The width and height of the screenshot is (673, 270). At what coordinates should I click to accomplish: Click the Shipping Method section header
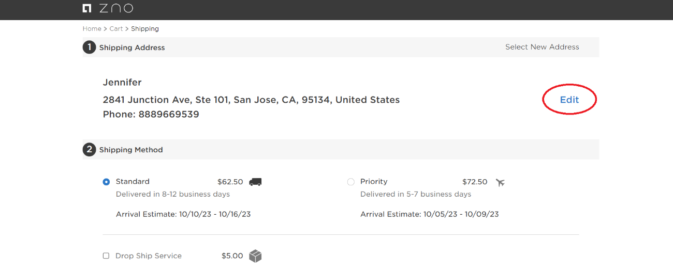tap(131, 150)
